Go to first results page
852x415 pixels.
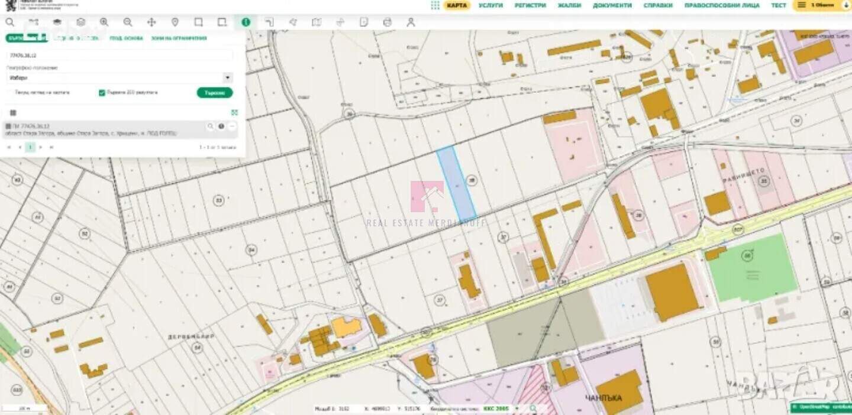[x=9, y=147]
